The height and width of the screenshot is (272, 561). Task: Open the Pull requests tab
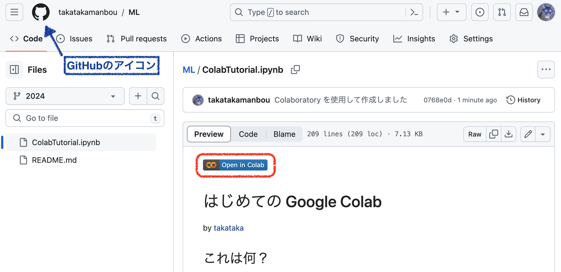pos(137,39)
